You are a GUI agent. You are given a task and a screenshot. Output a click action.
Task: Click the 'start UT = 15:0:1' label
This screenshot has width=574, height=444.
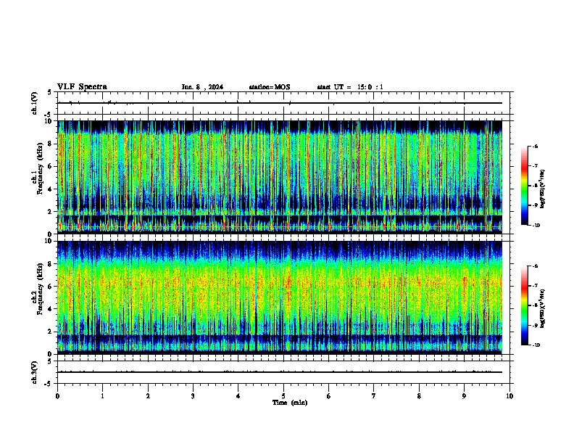[350, 87]
